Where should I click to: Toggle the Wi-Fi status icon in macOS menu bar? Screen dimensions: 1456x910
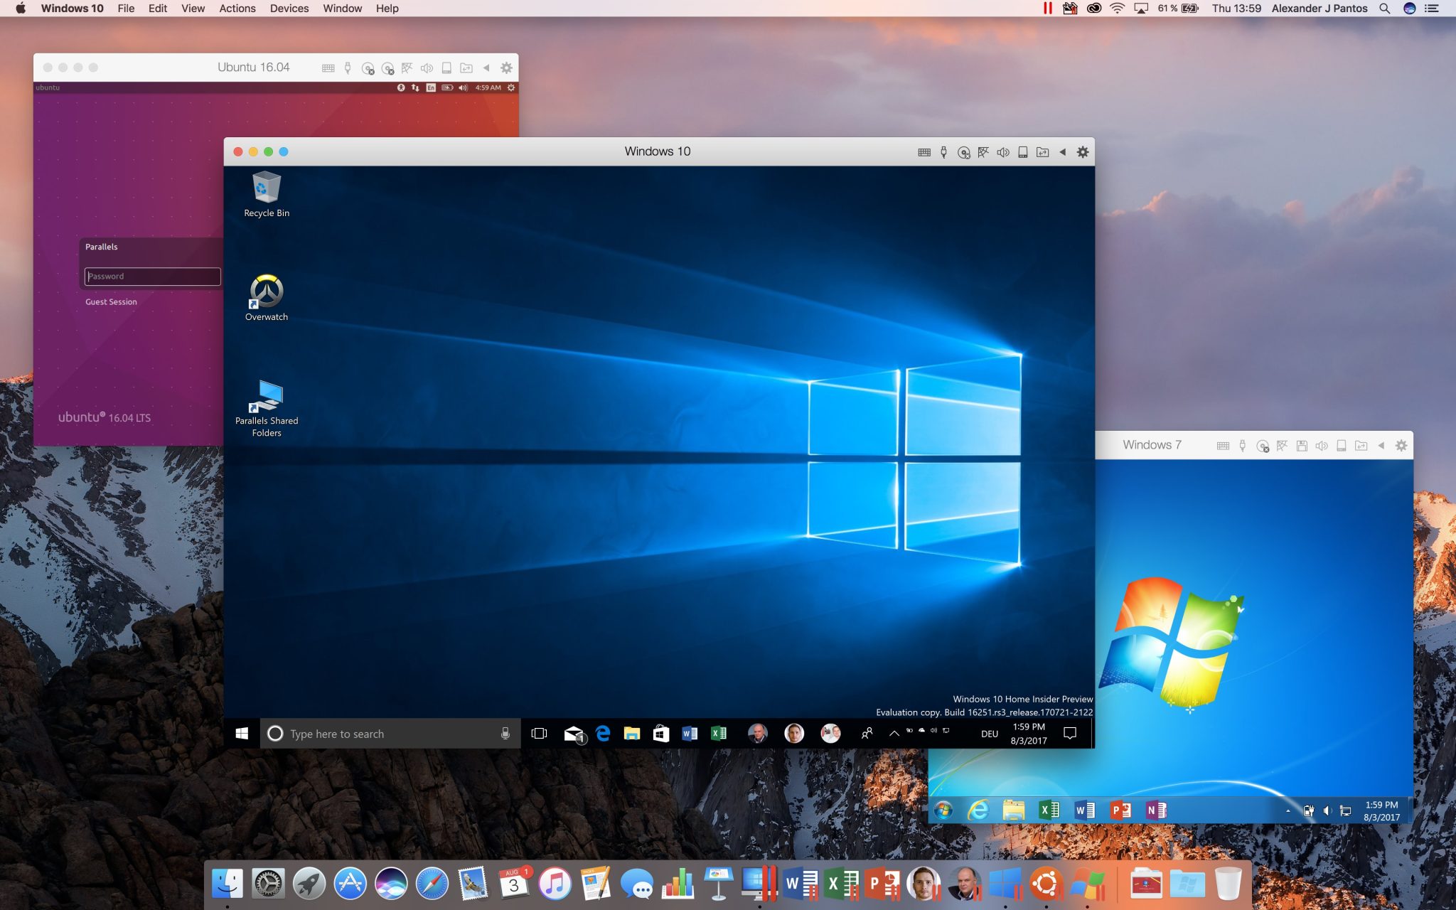pos(1117,9)
